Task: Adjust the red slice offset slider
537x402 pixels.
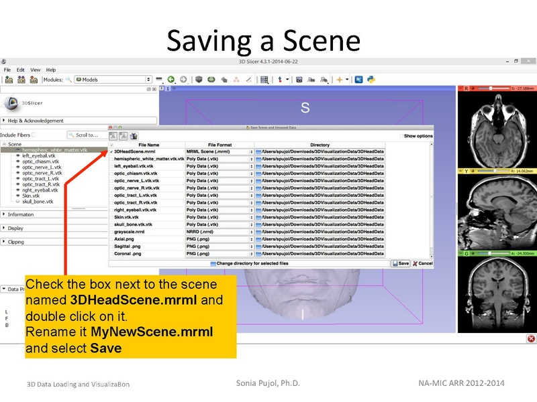Action: coord(494,88)
